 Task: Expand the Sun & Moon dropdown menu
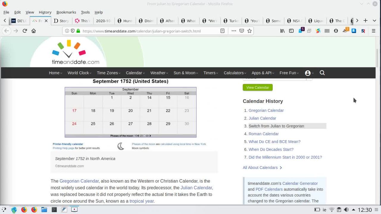click(x=186, y=73)
